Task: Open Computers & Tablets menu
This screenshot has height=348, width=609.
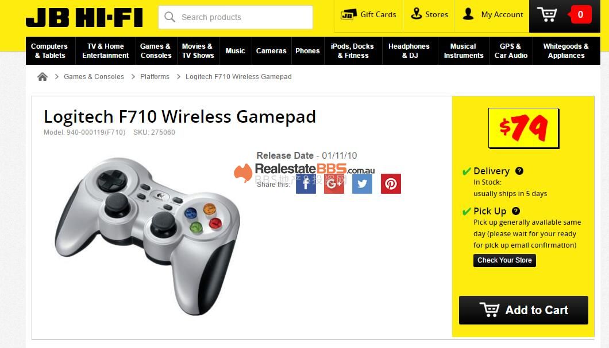Action: click(x=50, y=51)
